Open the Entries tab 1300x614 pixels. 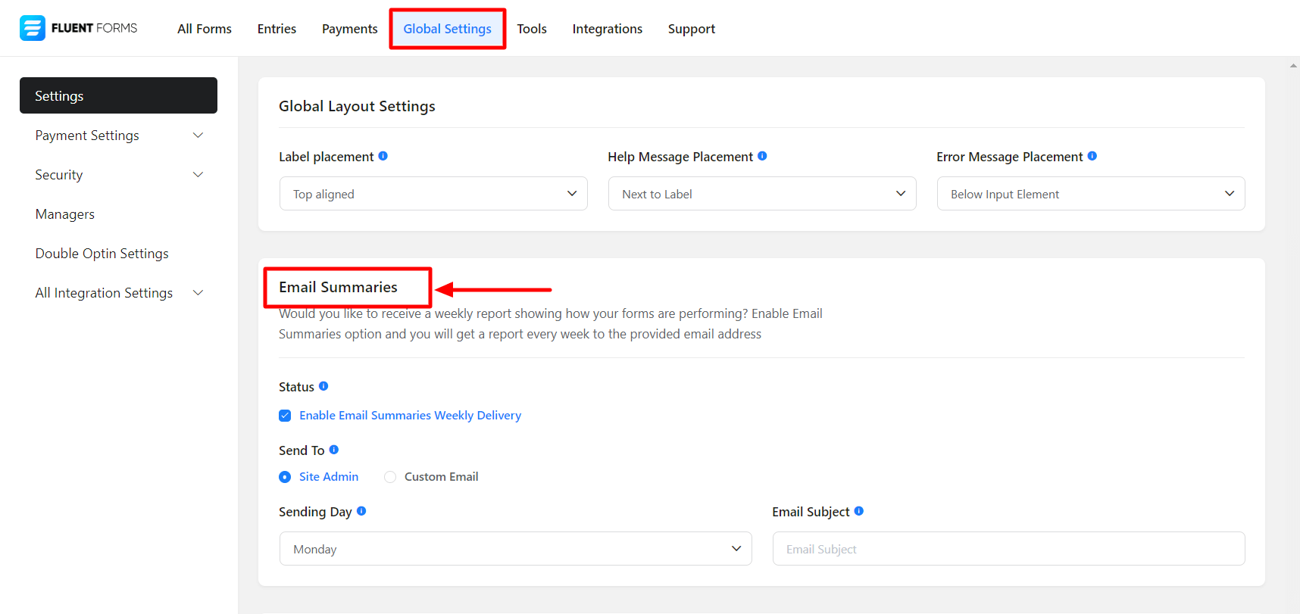click(x=277, y=29)
